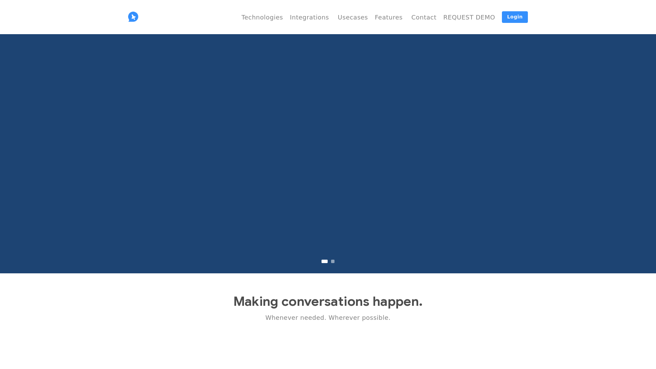
Task: Click the 'Making conversations happen.' heading
Action: [x=328, y=301]
